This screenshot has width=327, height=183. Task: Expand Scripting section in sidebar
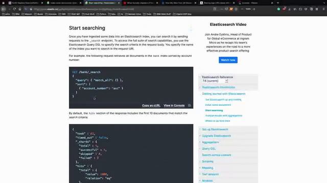coord(207,161)
